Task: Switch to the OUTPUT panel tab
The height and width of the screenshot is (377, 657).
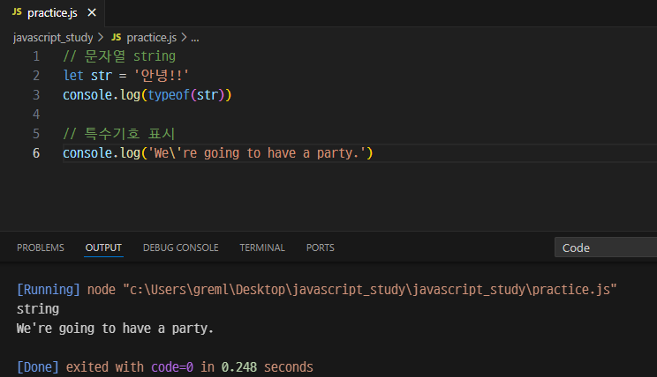Action: point(103,248)
